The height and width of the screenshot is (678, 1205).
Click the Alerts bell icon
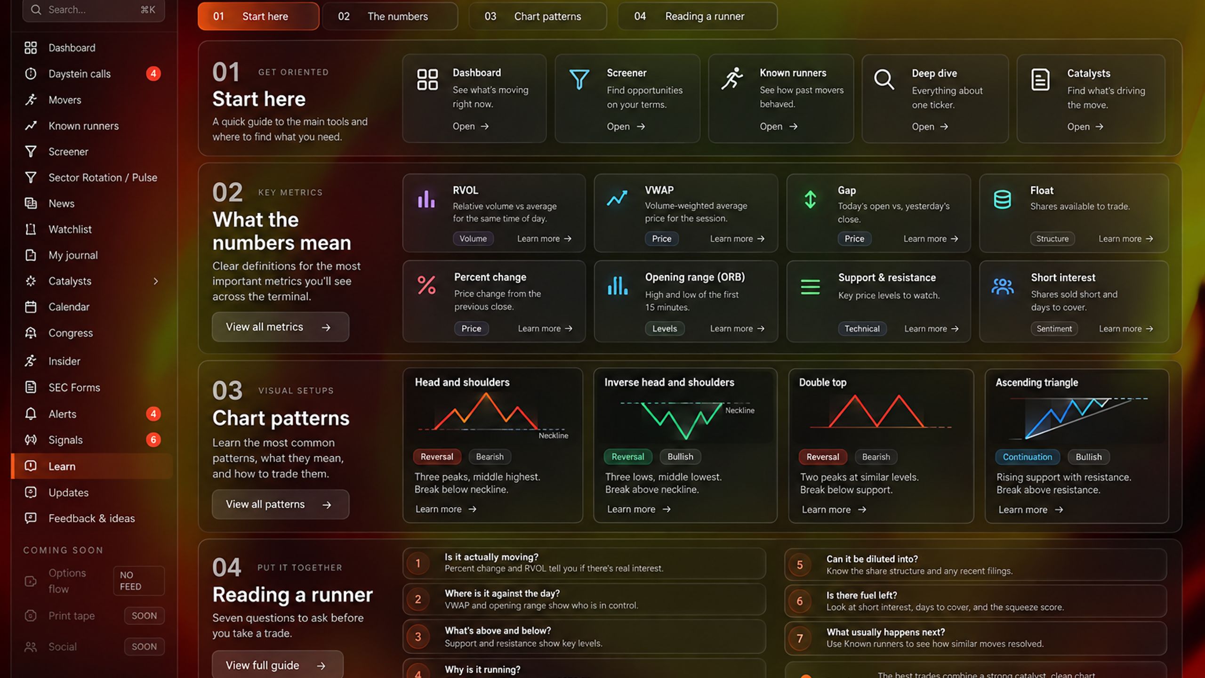[31, 414]
